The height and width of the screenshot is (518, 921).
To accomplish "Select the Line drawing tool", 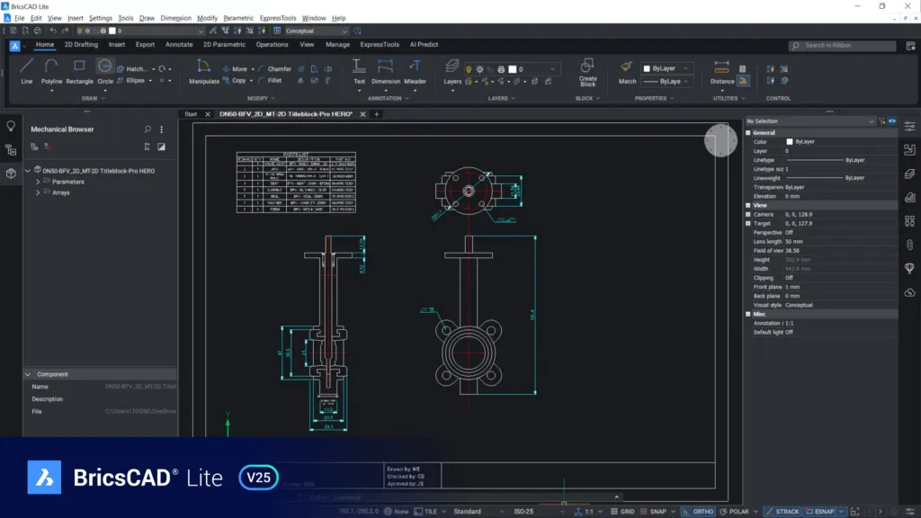I will click(26, 72).
